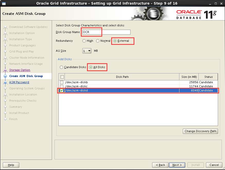The width and height of the screenshot is (225, 170).
Task: Jump to the ASM Password step link
Action: (19, 82)
